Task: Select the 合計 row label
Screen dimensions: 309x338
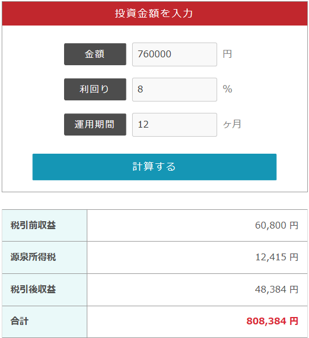Action: (x=19, y=321)
